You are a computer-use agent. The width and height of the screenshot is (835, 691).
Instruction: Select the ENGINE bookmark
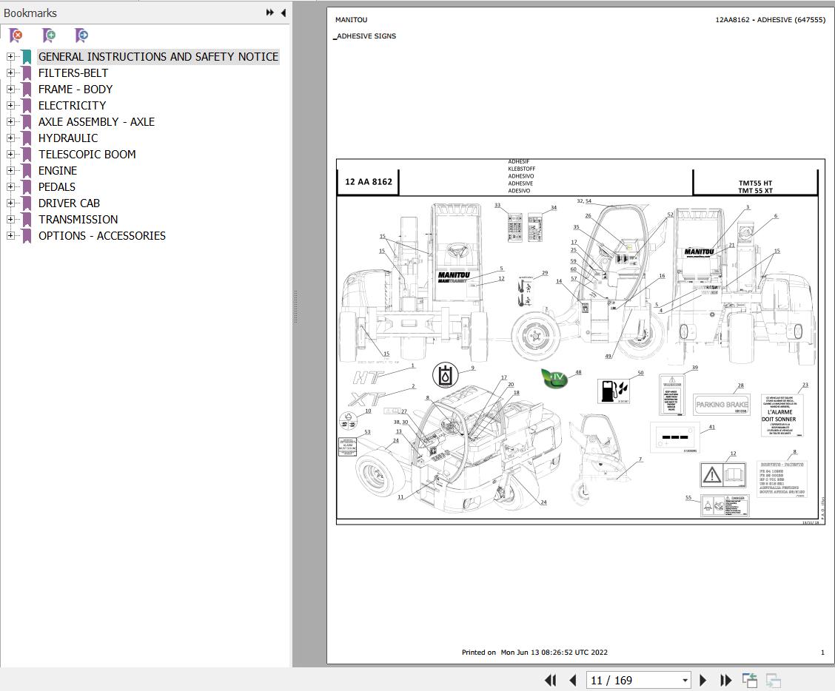58,170
